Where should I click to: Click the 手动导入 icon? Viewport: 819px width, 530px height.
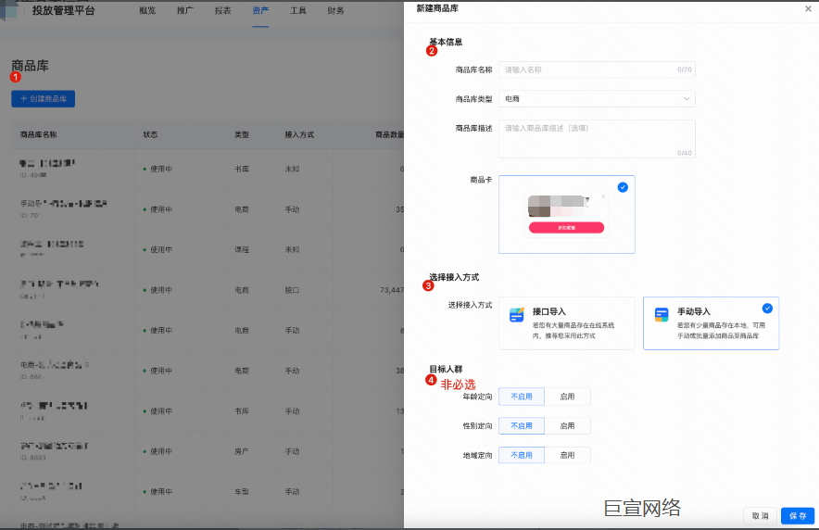pyautogui.click(x=661, y=315)
